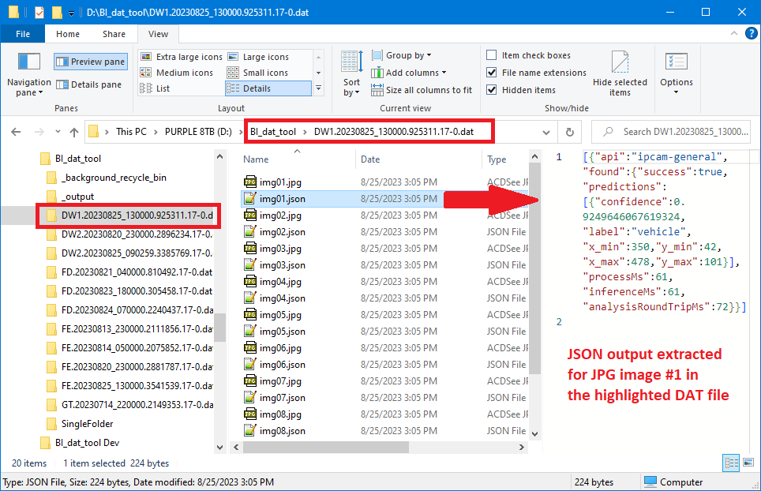Collapse the ribbon with the chevron
Viewport: 761px width, 491px height.
734,33
